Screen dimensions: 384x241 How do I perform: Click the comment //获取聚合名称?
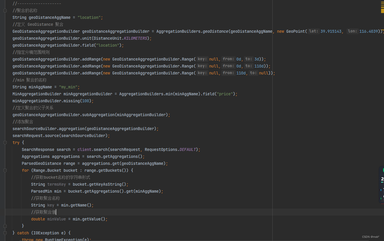(46, 198)
